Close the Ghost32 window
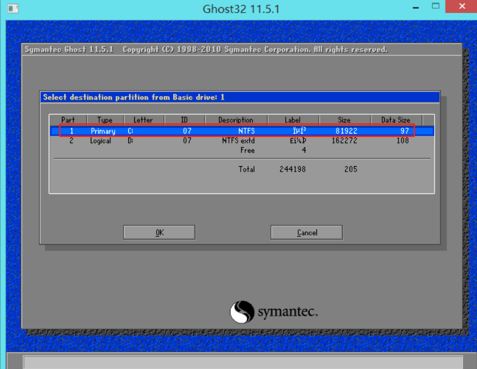This screenshot has height=369, width=477. coord(461,6)
